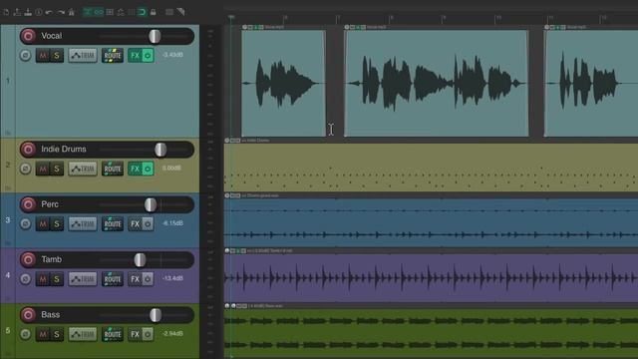The width and height of the screenshot is (638, 359).
Task: Open the Bass track TRIM envelope button
Action: point(83,334)
